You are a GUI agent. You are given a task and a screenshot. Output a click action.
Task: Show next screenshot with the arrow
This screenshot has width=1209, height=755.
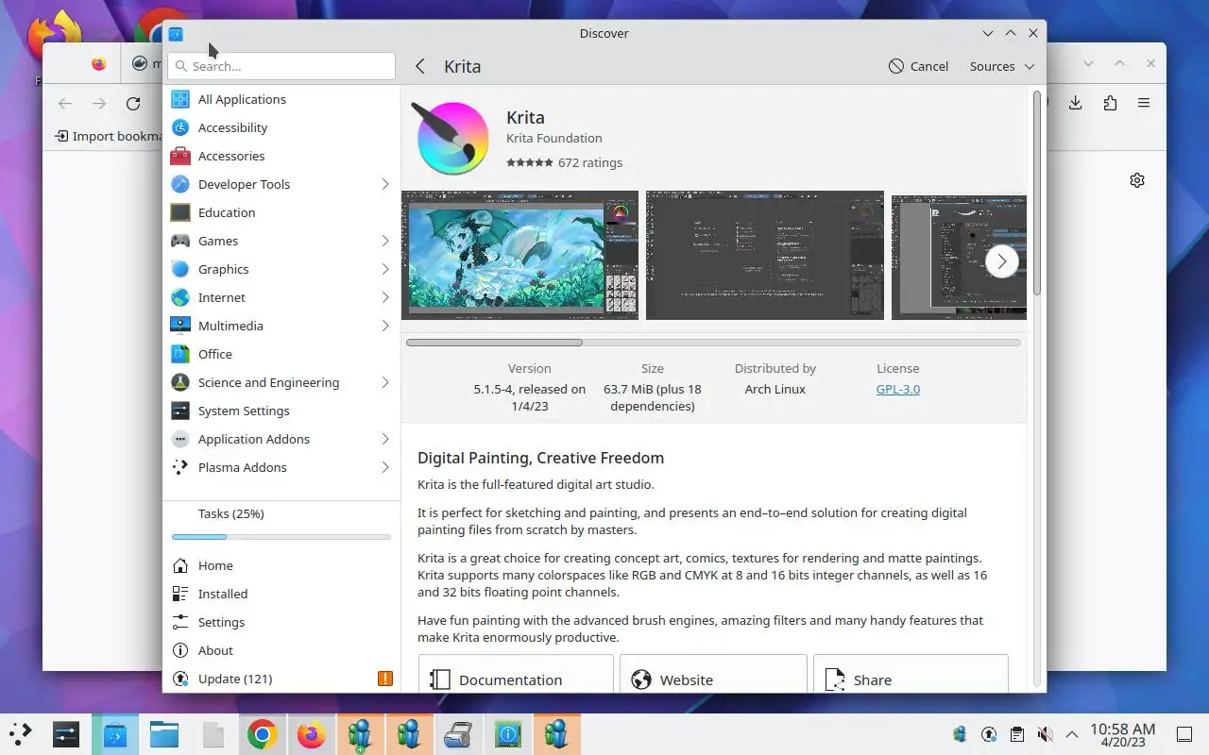1002,261
